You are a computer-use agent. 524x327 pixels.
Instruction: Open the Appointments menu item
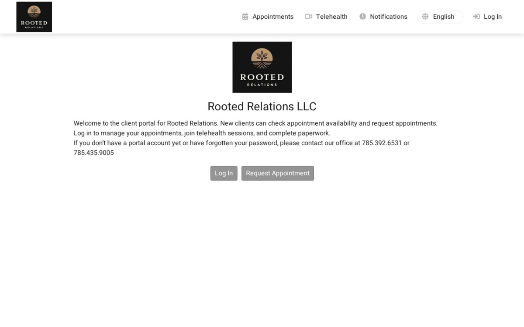point(268,17)
